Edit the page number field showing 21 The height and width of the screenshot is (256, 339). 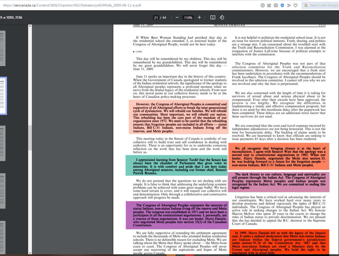156,18
